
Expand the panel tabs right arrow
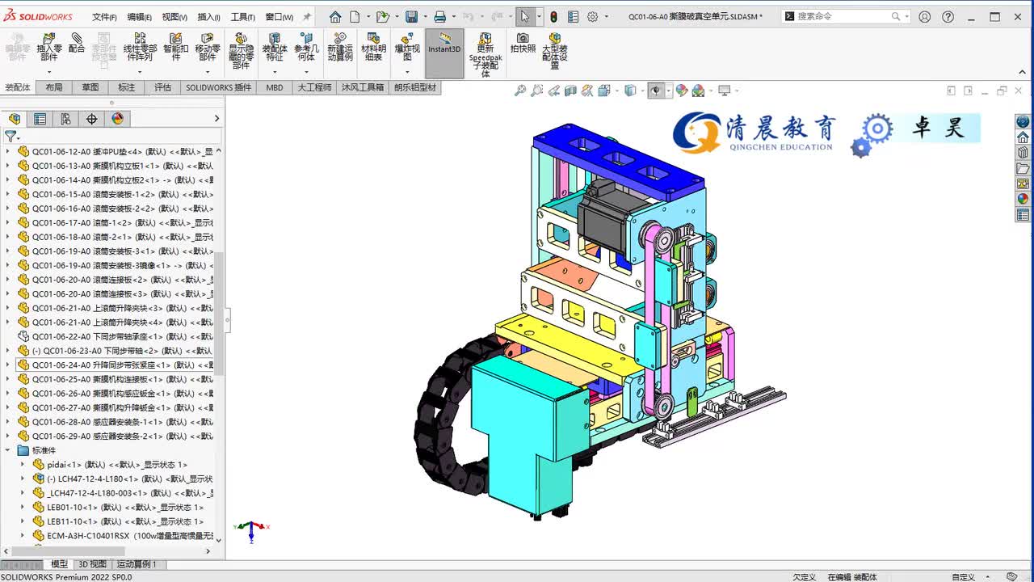[216, 119]
